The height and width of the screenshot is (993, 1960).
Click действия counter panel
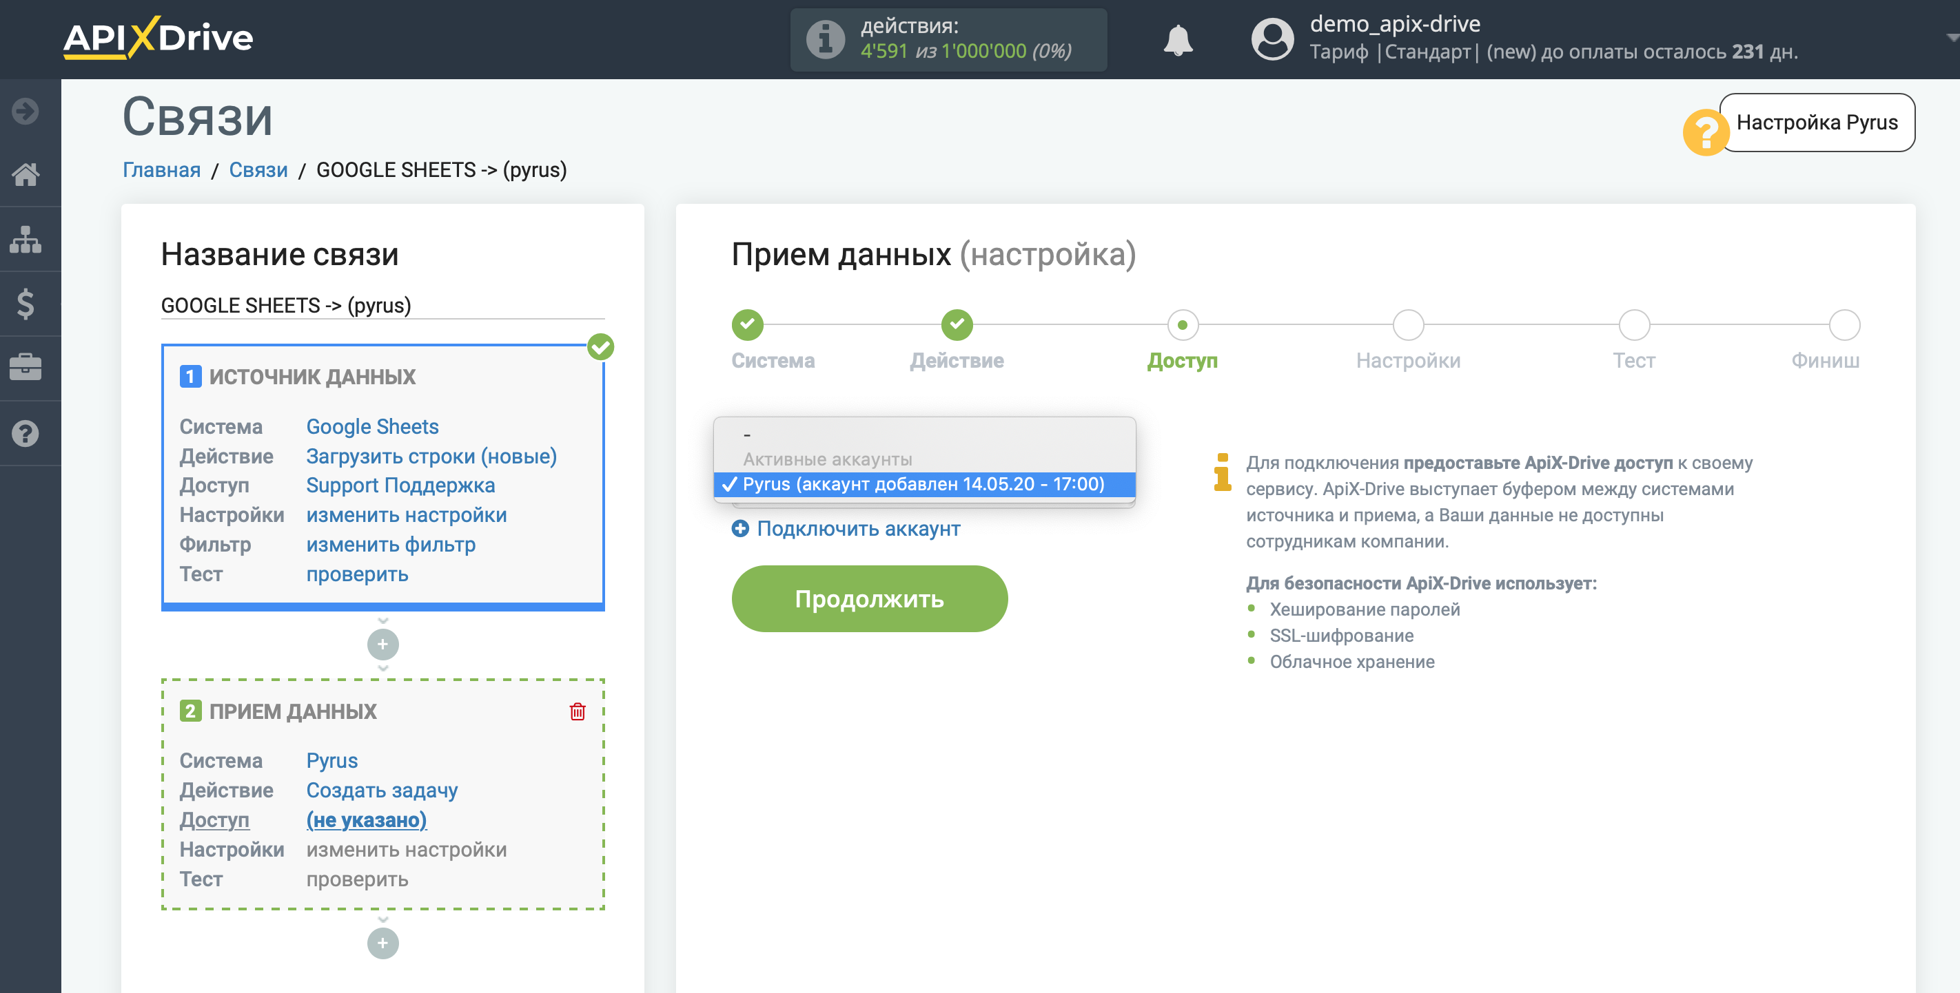(948, 39)
